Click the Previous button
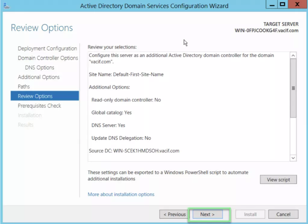 click(x=174, y=214)
